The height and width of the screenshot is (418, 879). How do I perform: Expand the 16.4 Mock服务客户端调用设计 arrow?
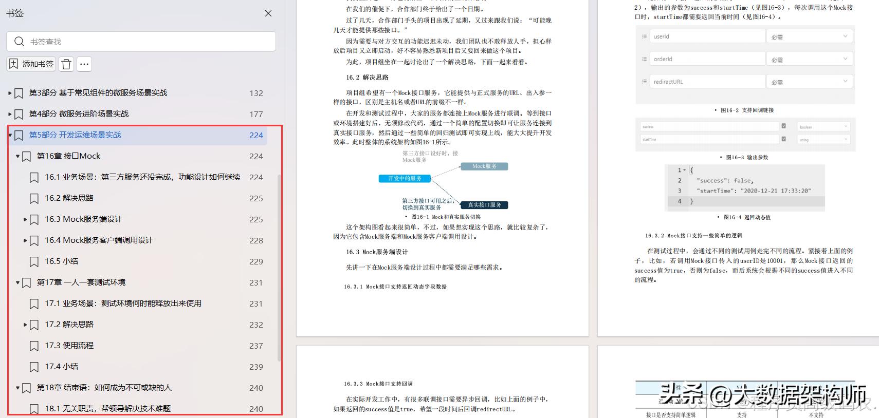tap(25, 240)
